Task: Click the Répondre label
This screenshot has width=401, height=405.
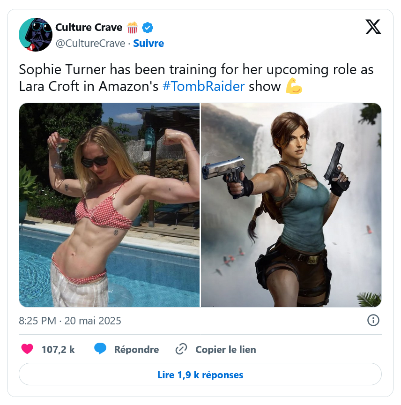Action: 137,350
